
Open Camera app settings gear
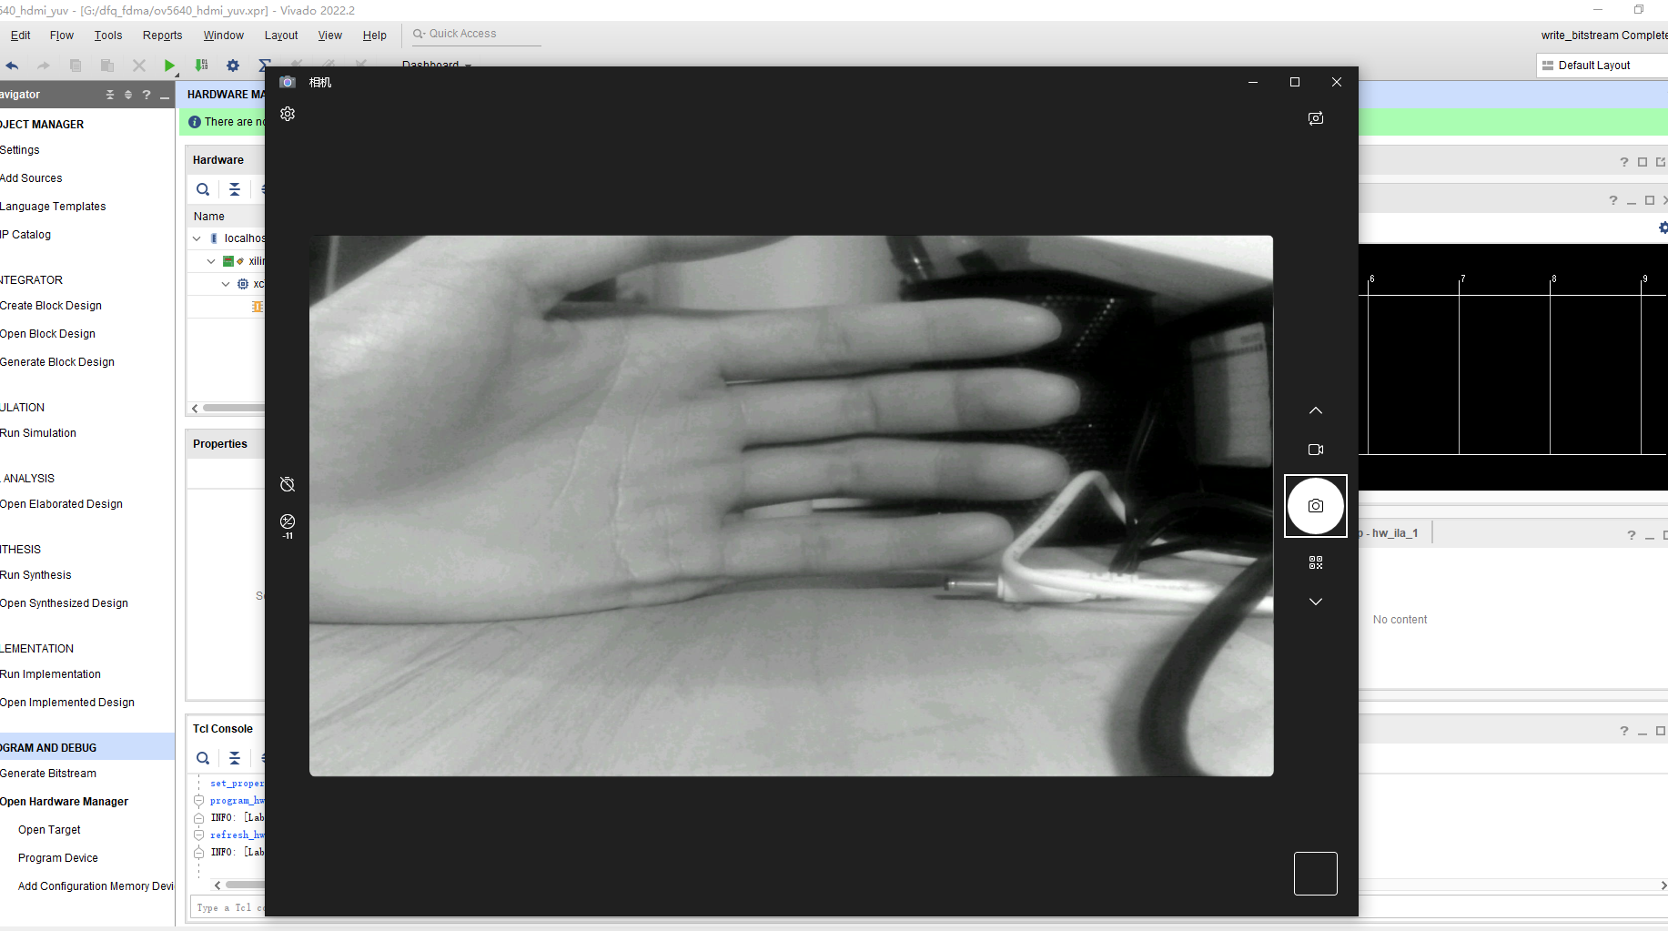tap(288, 114)
